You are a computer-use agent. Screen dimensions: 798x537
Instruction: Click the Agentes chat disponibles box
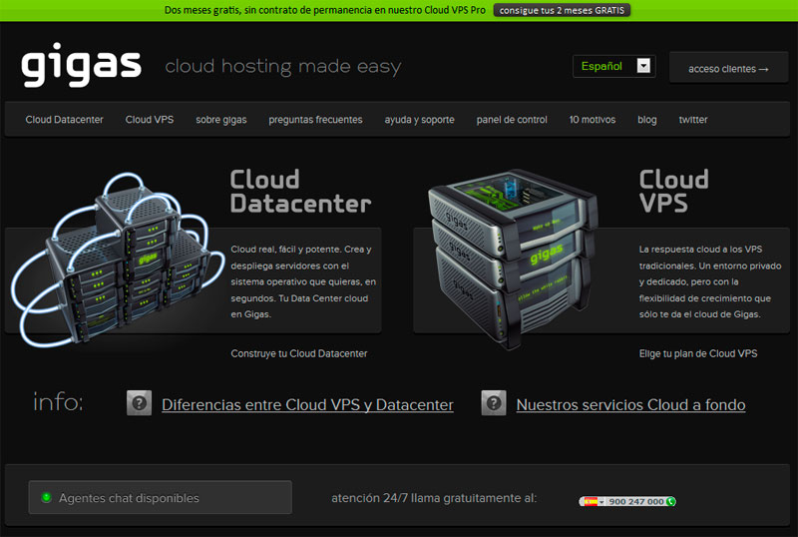[161, 497]
